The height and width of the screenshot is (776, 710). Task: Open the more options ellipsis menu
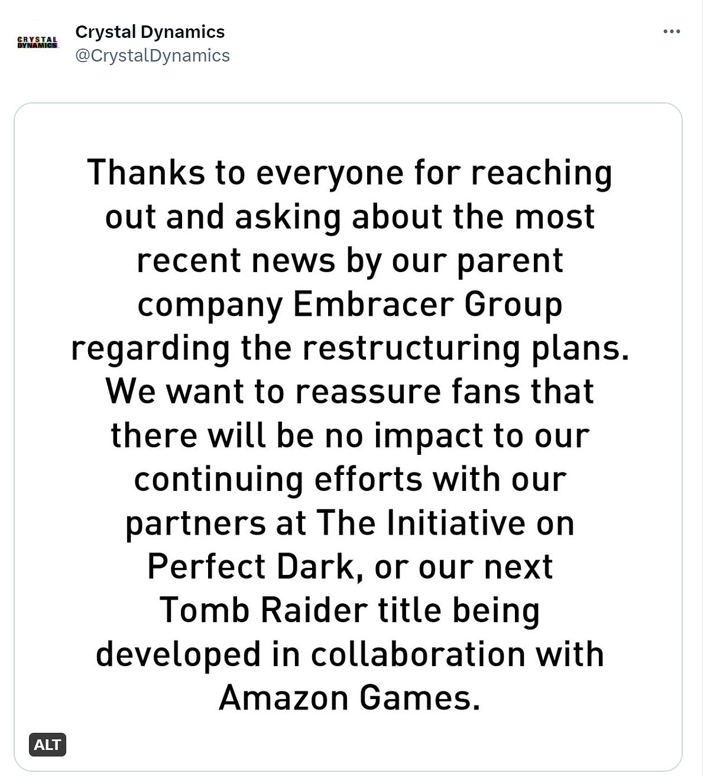(x=672, y=31)
